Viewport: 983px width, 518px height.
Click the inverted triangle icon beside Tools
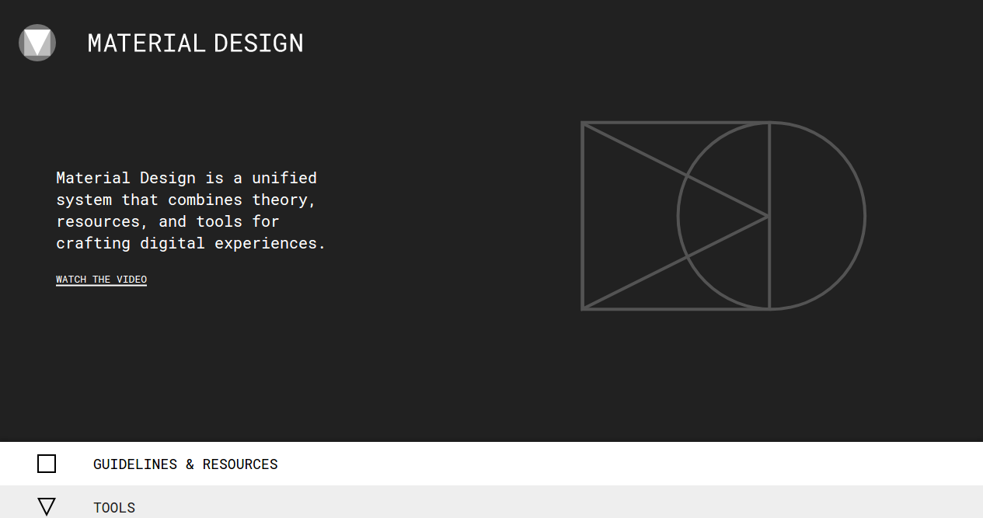tap(47, 507)
